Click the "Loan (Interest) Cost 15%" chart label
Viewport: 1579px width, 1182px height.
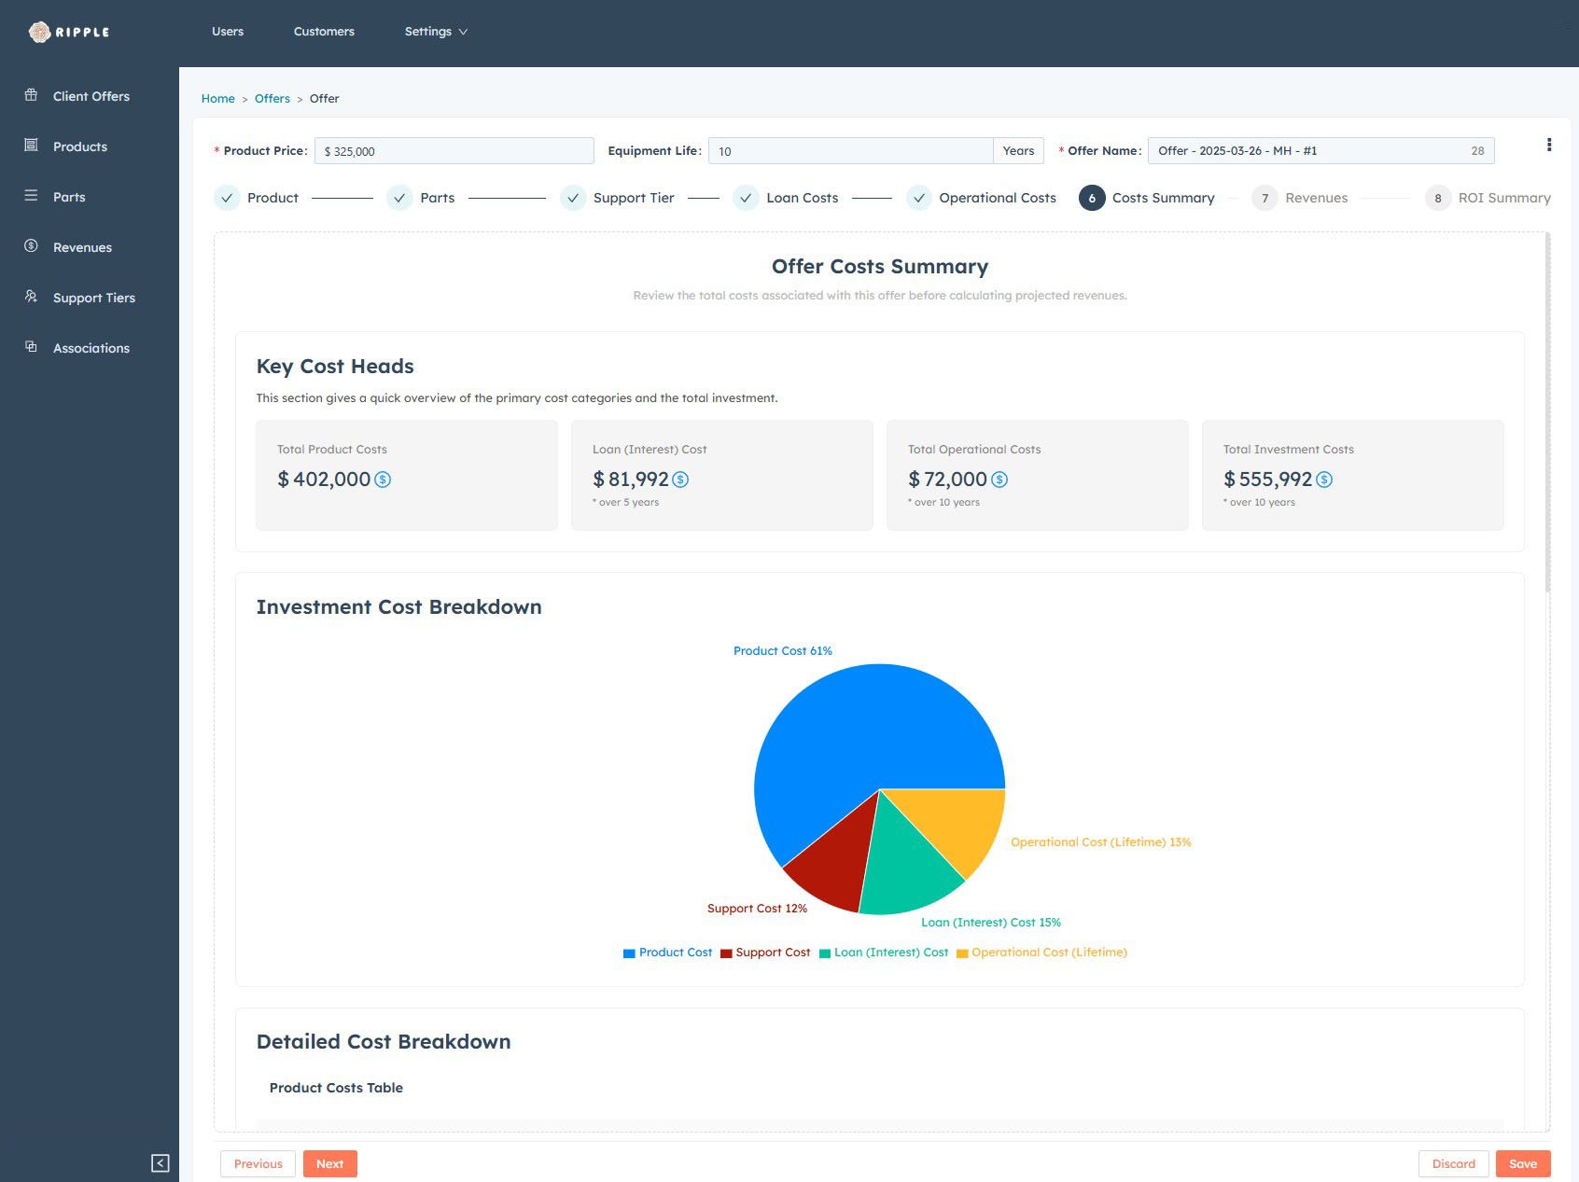pos(991,923)
